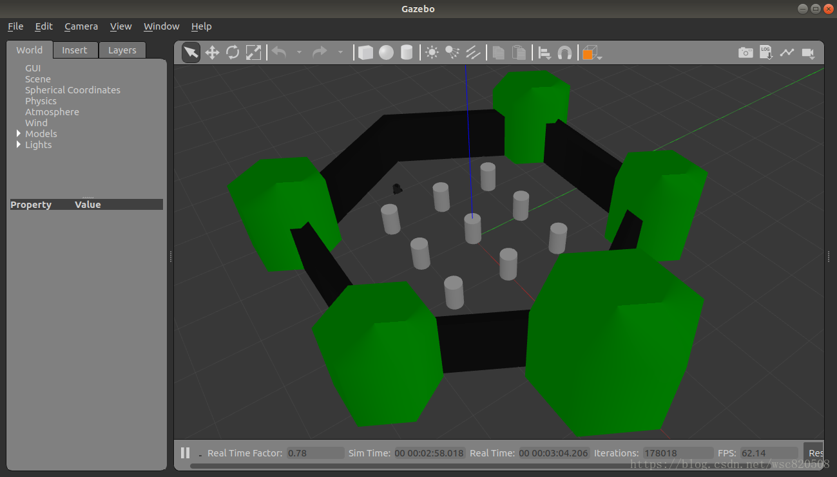Open the Window menu
Image resolution: width=837 pixels, height=477 pixels.
161,26
